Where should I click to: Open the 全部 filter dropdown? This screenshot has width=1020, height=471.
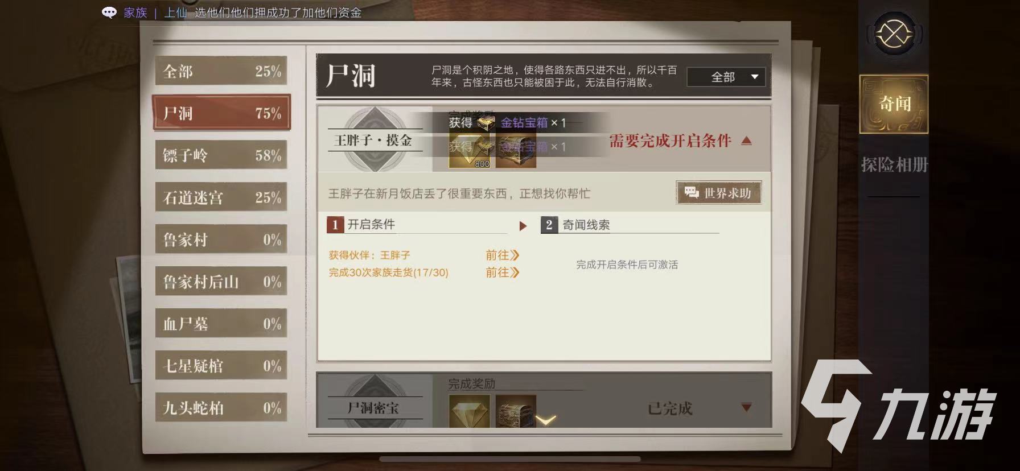coord(726,77)
